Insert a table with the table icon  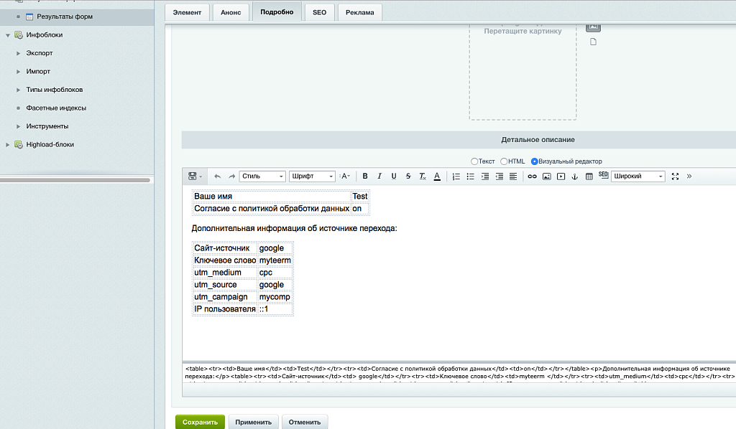coord(589,176)
